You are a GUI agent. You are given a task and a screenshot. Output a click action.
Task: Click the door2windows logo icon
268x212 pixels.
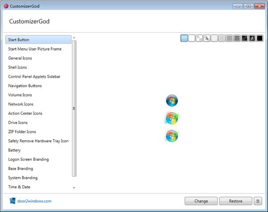pos(13,201)
